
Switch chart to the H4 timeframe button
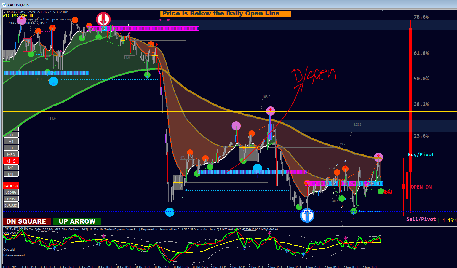point(11,141)
